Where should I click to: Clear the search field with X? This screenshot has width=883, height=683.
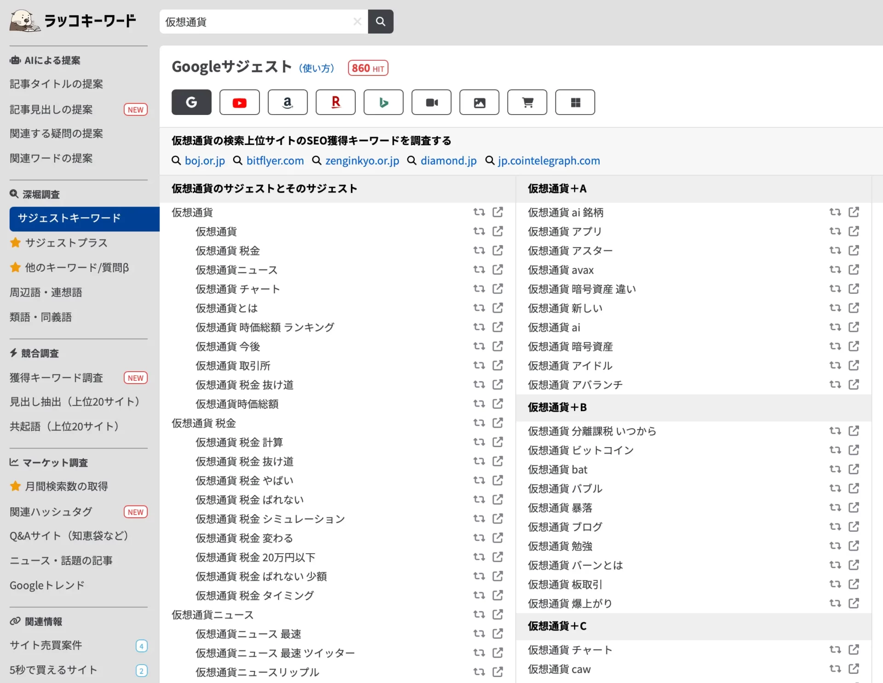pyautogui.click(x=357, y=22)
